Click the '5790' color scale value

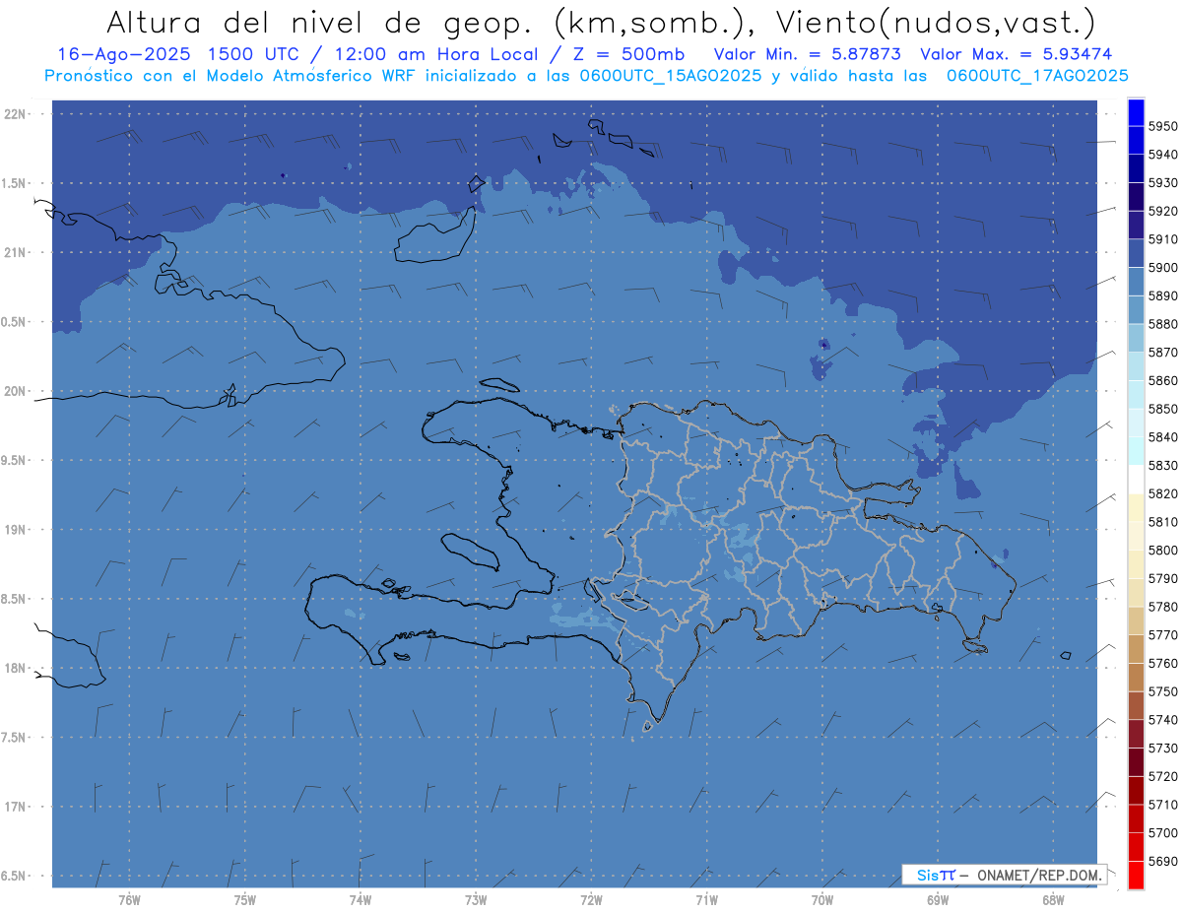(x=1162, y=578)
